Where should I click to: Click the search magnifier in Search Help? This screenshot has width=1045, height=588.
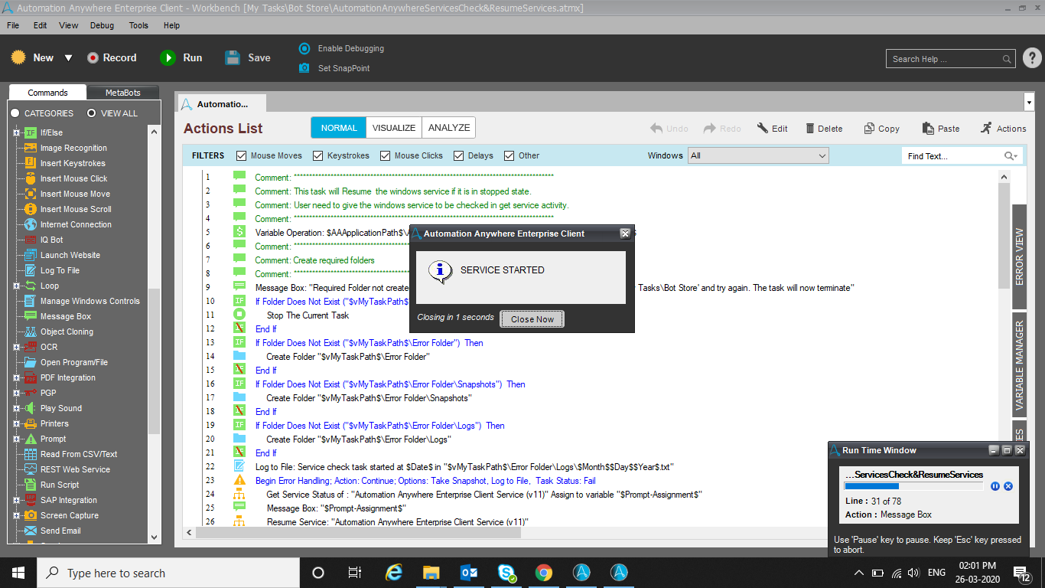[x=1007, y=59]
